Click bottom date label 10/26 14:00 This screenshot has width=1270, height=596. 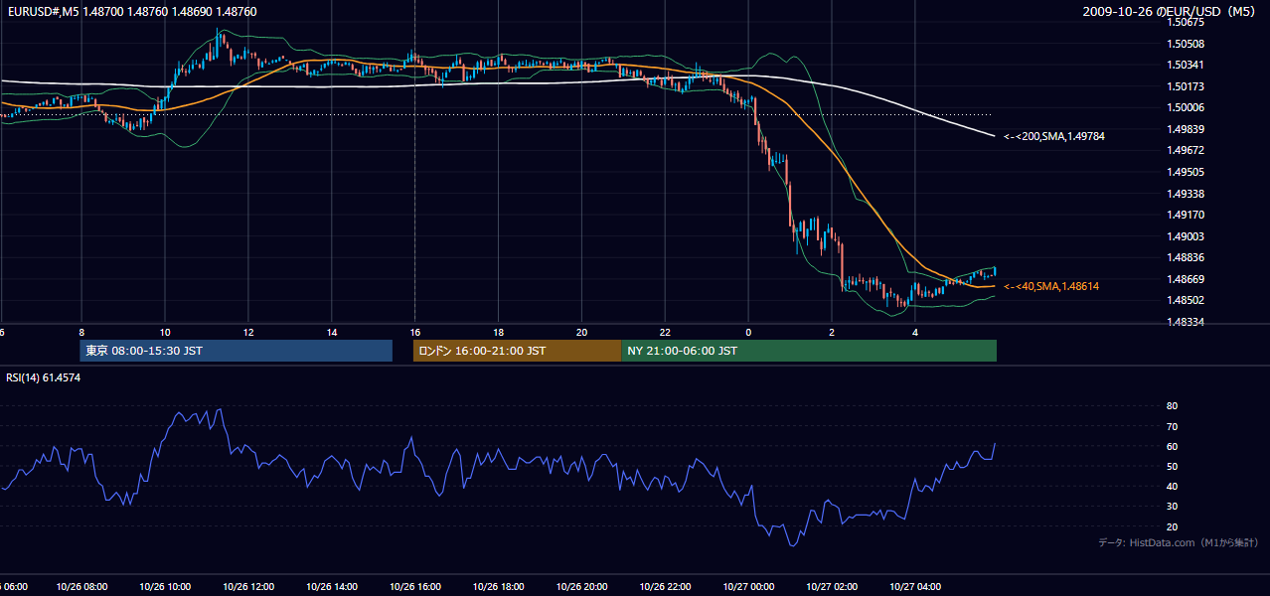pyautogui.click(x=332, y=587)
